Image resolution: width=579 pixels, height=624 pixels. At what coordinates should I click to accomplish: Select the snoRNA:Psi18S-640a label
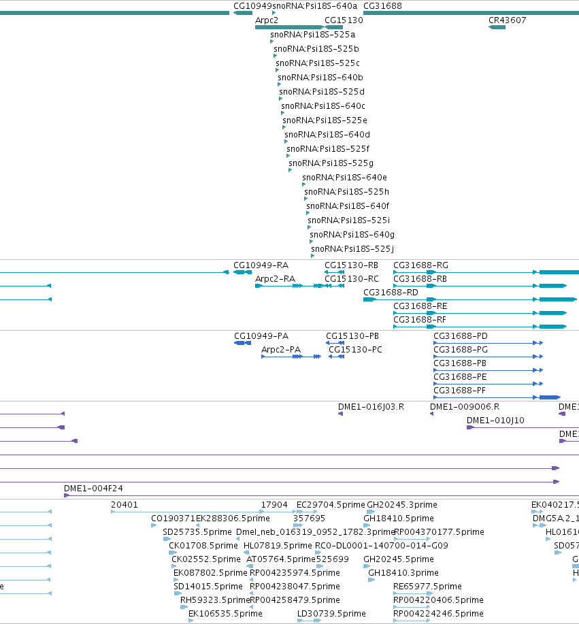tap(315, 6)
